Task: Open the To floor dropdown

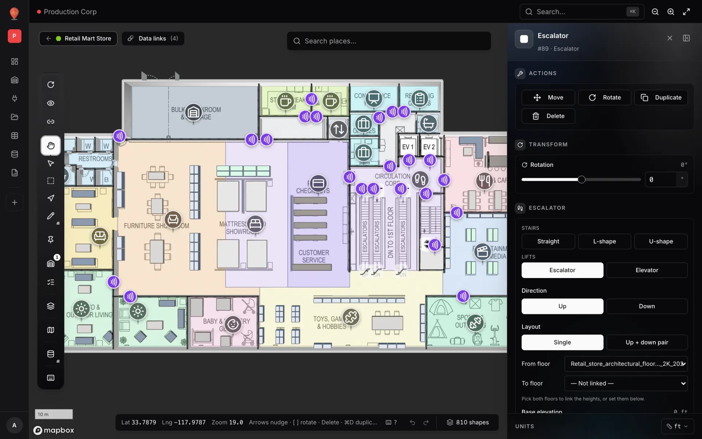Action: (x=626, y=383)
